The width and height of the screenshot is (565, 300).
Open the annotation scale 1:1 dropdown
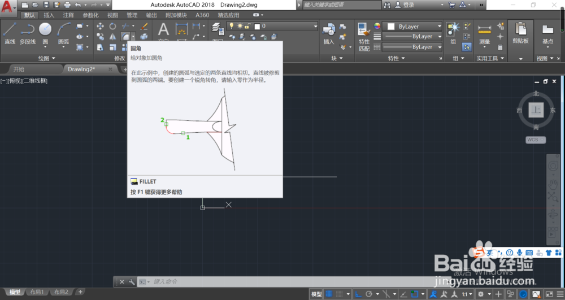pyautogui.click(x=467, y=294)
